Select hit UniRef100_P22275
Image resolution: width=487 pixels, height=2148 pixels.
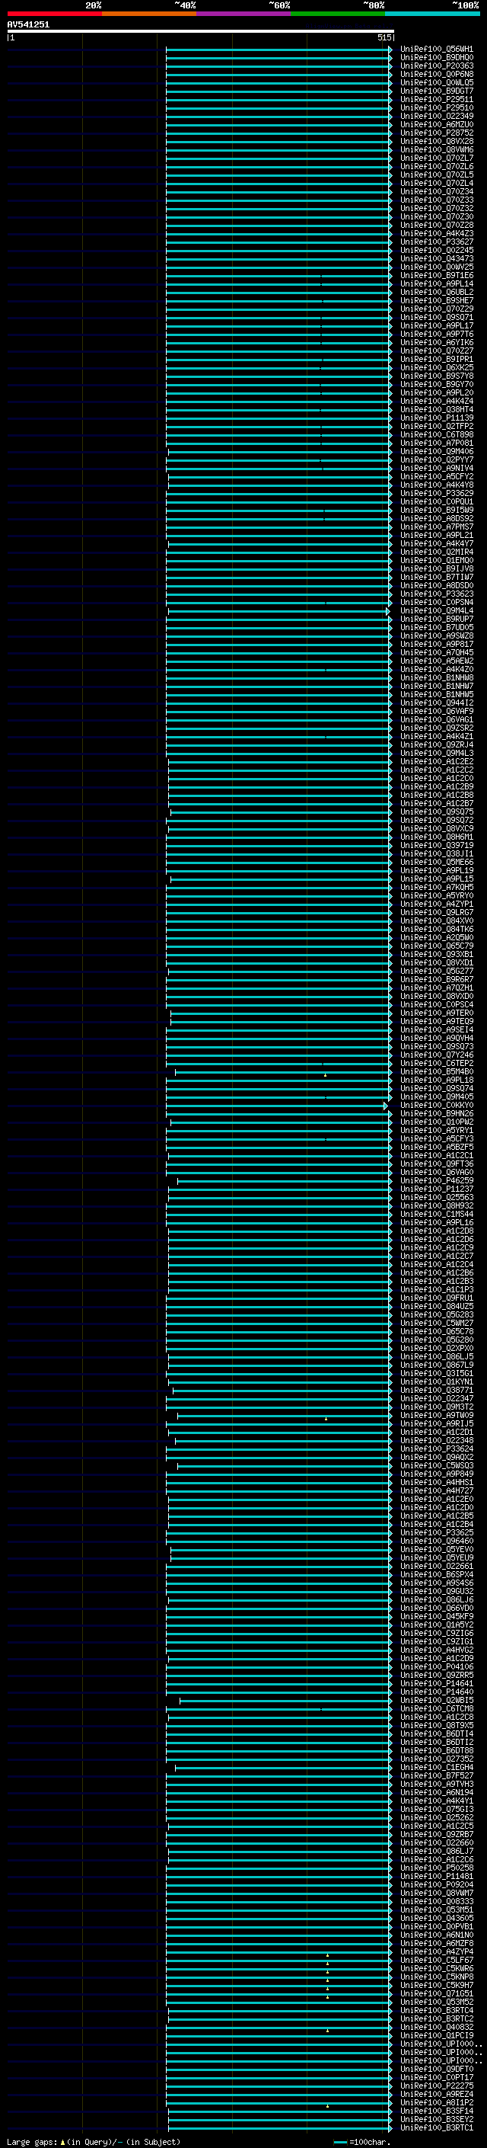coord(437,2086)
